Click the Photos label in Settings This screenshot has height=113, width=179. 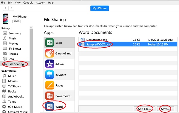(13, 54)
